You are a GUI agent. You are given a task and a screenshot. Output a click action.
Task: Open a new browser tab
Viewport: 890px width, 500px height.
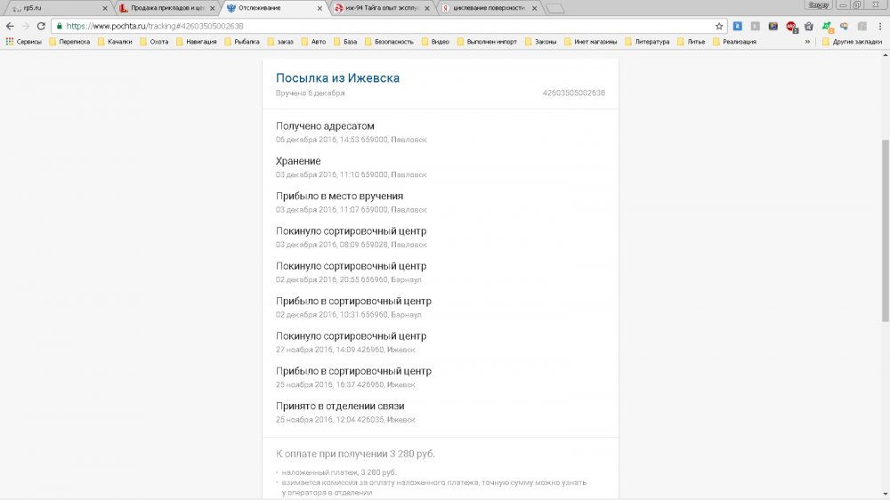(554, 8)
